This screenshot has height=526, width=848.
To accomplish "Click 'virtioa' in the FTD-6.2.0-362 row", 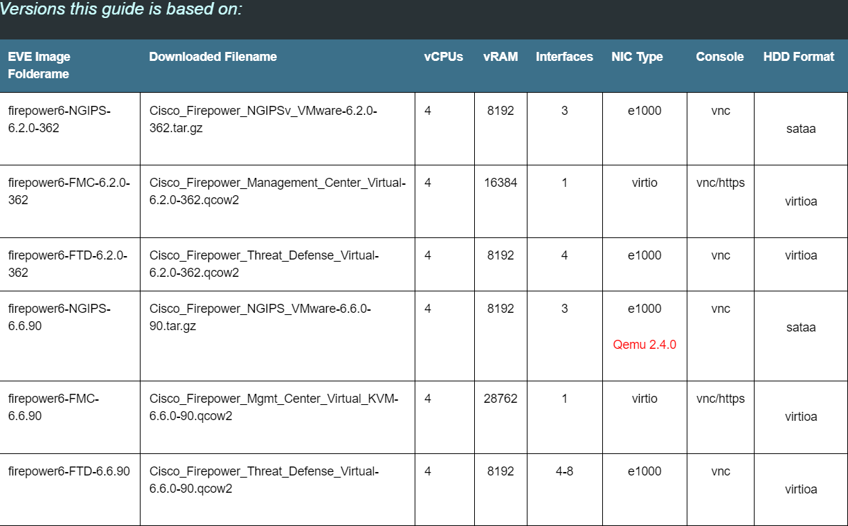I will coord(801,255).
